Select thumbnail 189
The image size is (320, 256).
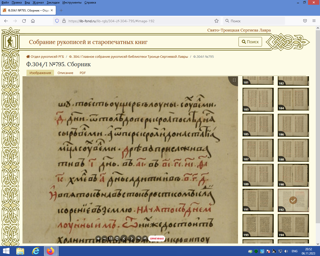point(258,175)
